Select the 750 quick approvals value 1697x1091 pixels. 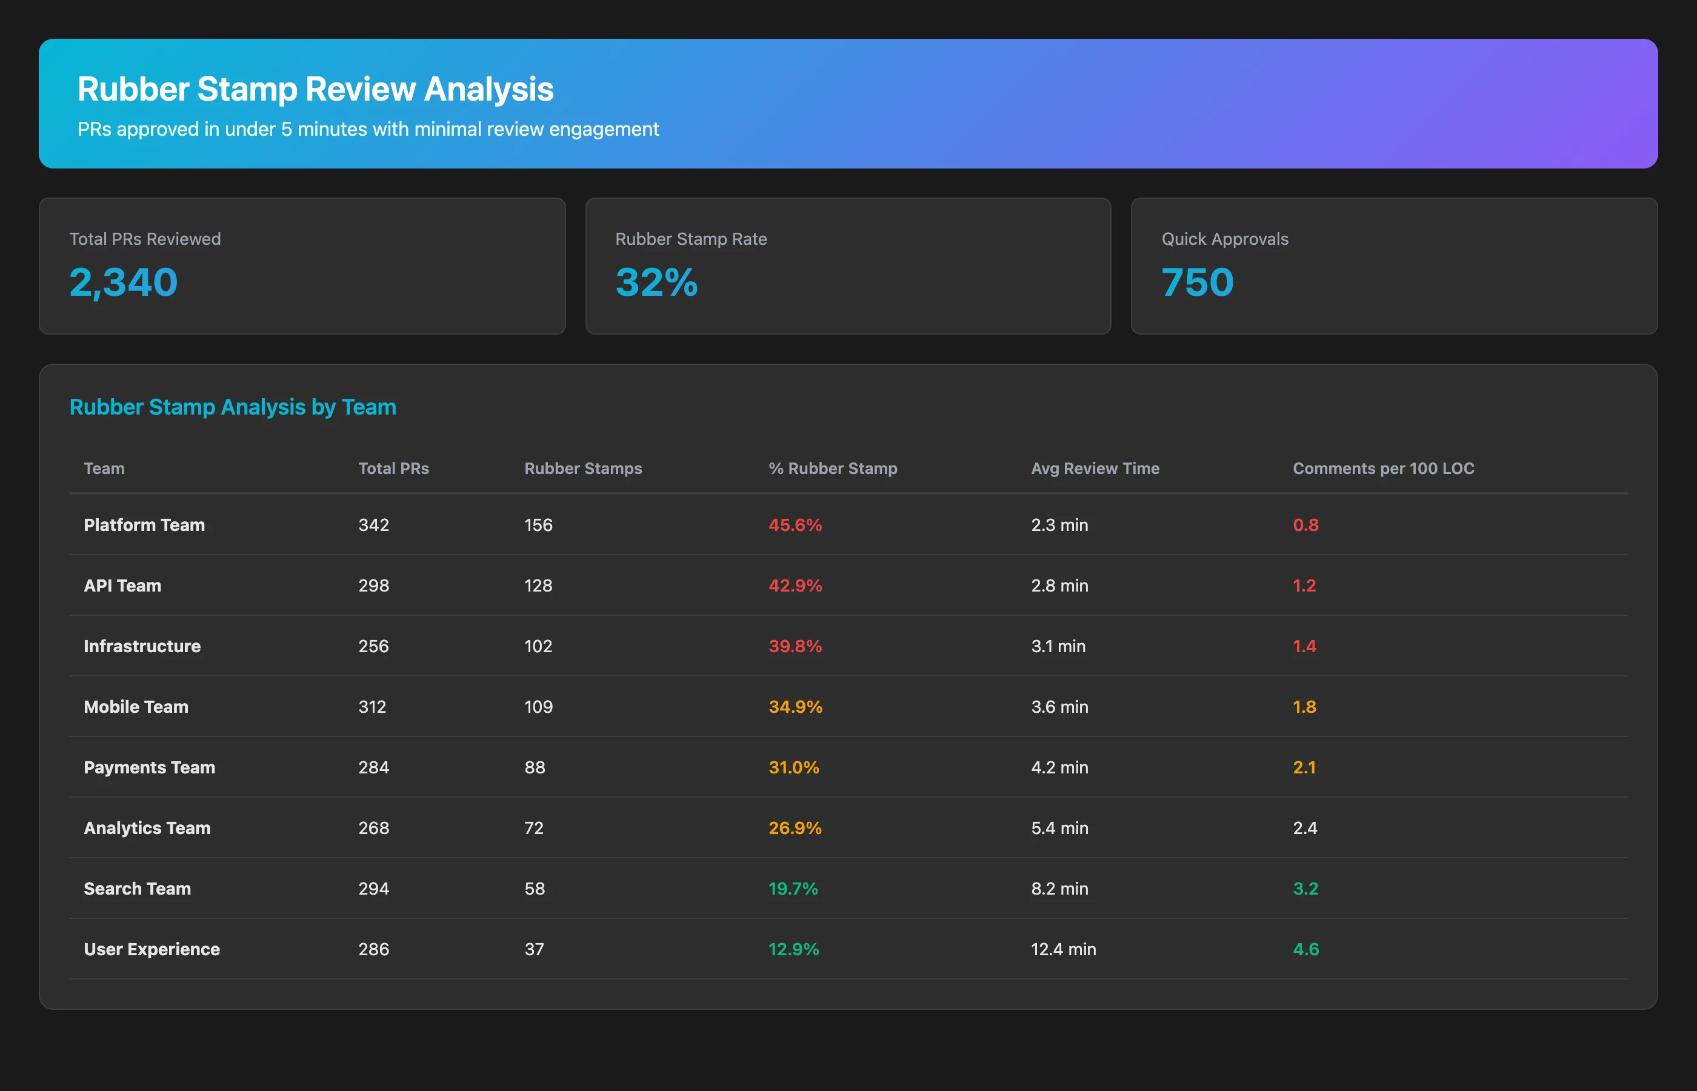pos(1197,282)
